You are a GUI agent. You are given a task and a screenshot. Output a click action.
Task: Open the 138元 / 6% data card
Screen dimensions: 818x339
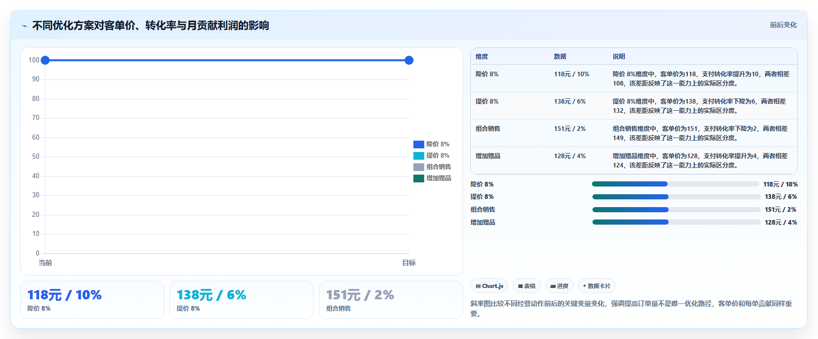point(242,300)
